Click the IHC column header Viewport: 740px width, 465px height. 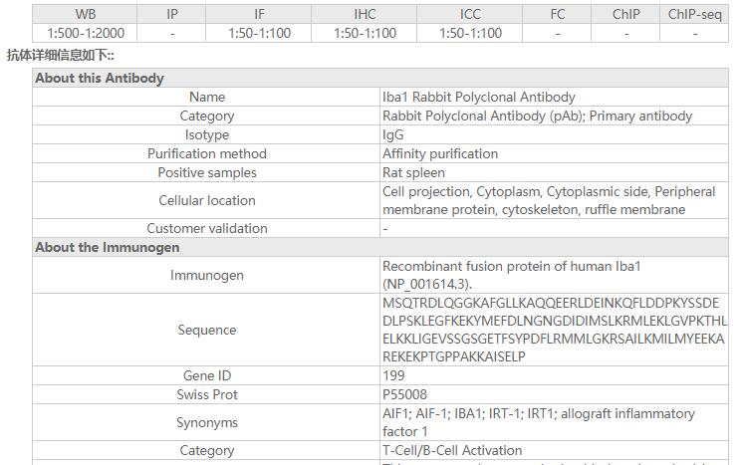point(365,15)
